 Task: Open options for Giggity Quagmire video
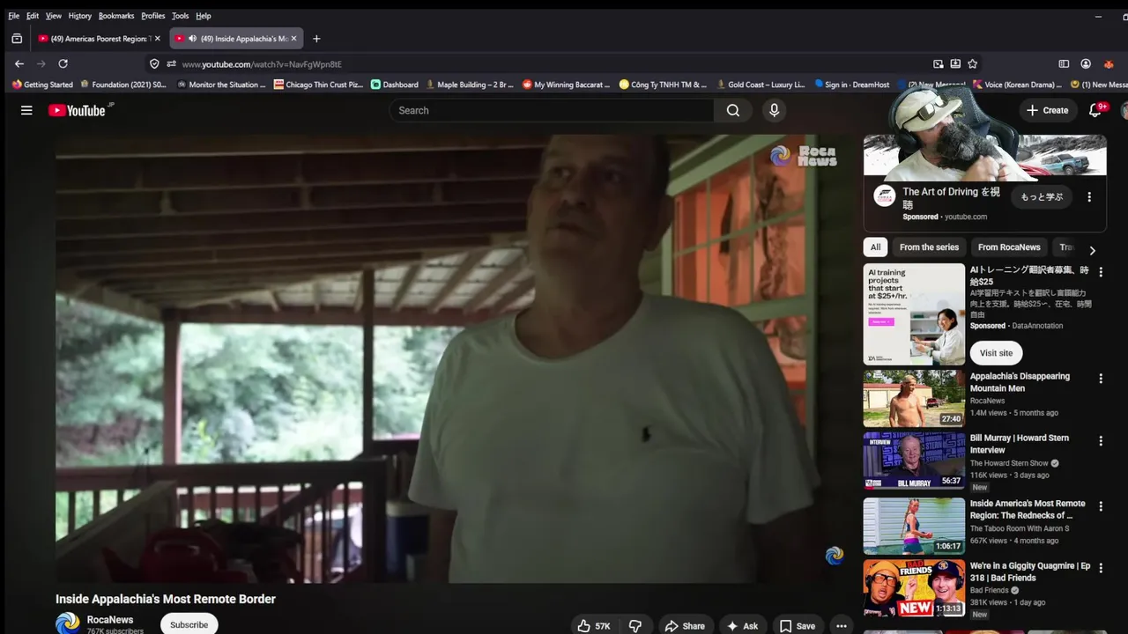coord(1100,568)
